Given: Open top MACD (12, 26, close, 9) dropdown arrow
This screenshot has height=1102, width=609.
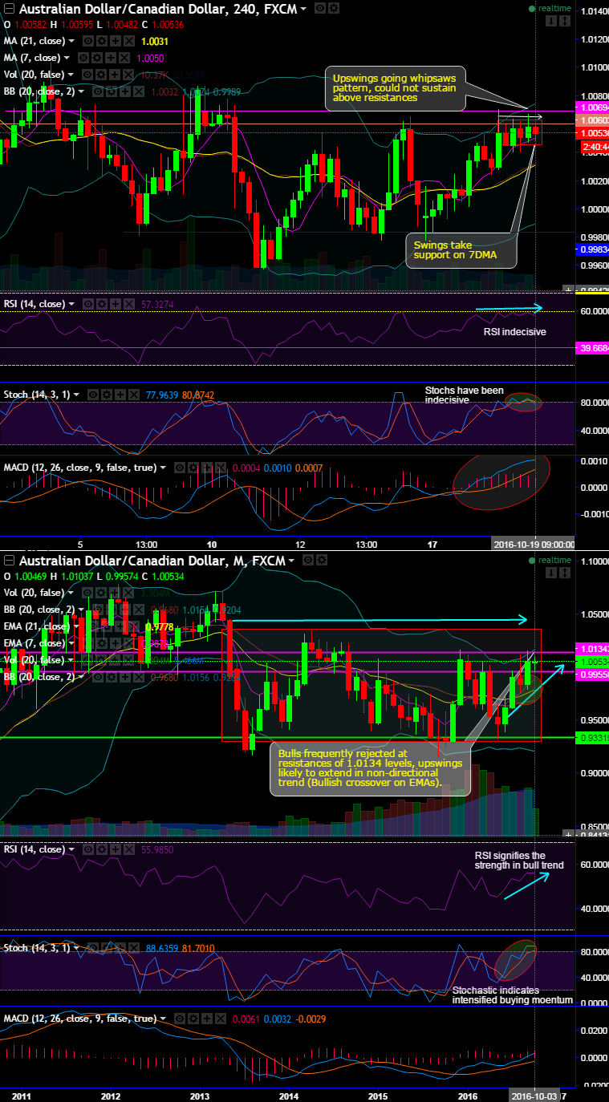Looking at the screenshot, I should click(x=163, y=468).
